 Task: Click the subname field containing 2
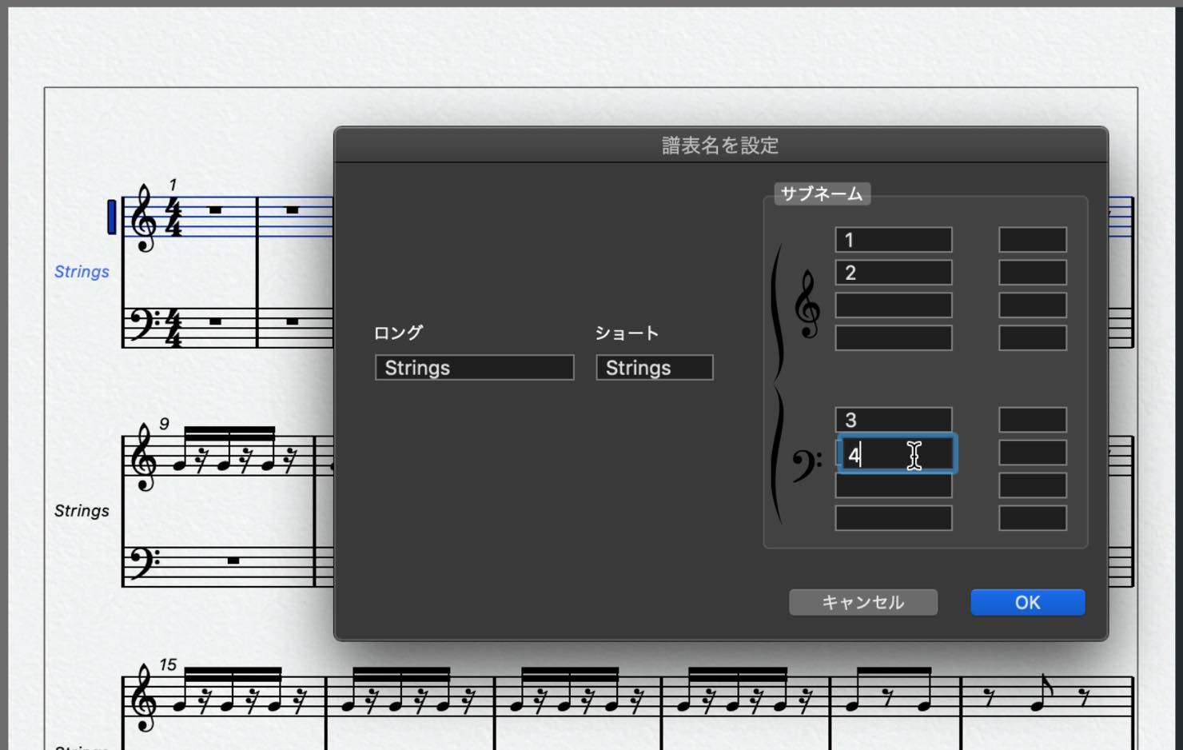(x=894, y=273)
